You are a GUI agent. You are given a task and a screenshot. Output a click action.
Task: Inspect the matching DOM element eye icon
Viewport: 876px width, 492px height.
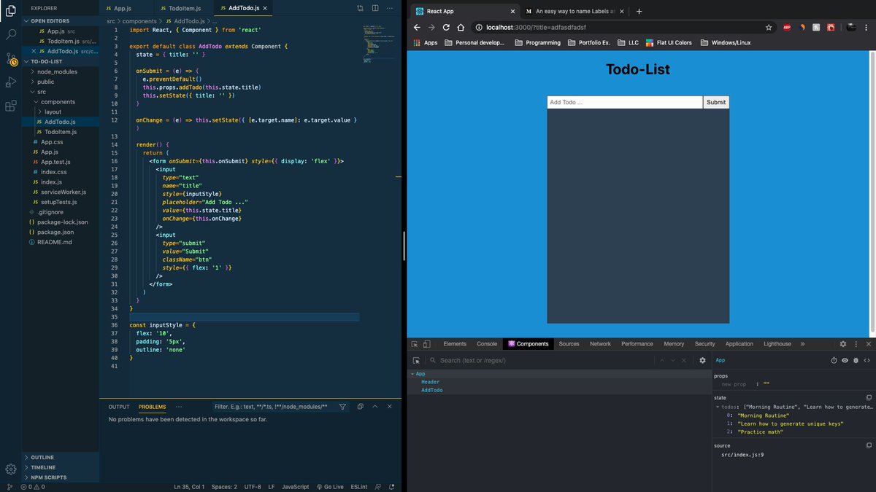[x=845, y=360]
